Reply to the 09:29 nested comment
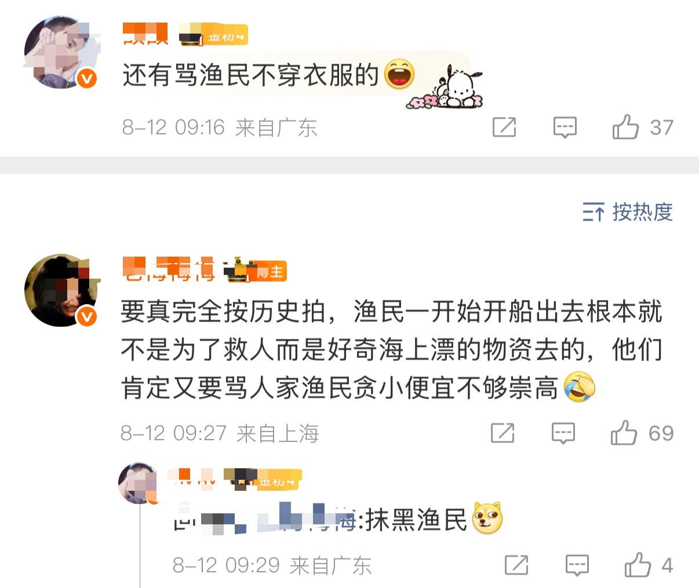This screenshot has height=588, width=699. tap(577, 565)
